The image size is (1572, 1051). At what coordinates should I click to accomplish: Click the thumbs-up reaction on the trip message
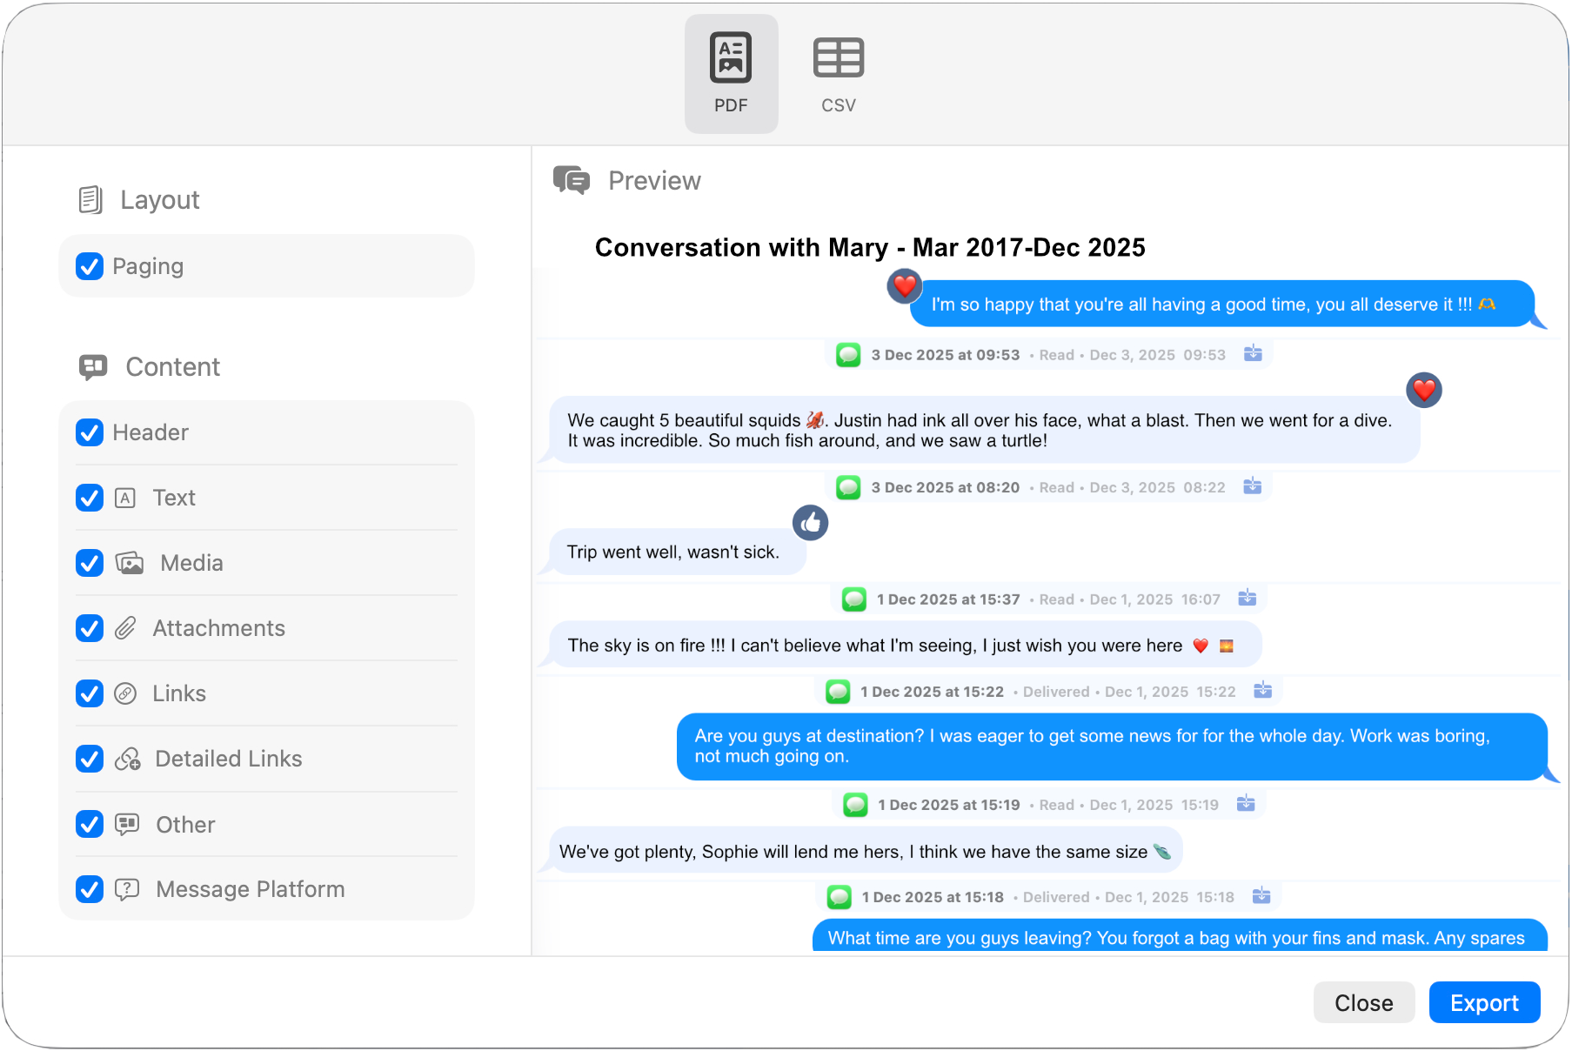810,523
